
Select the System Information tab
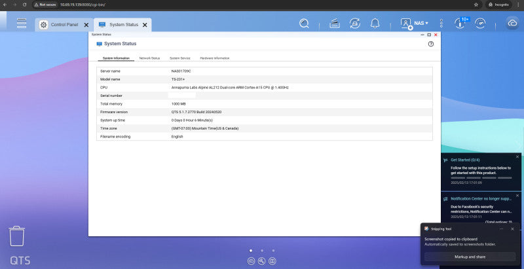click(x=116, y=58)
